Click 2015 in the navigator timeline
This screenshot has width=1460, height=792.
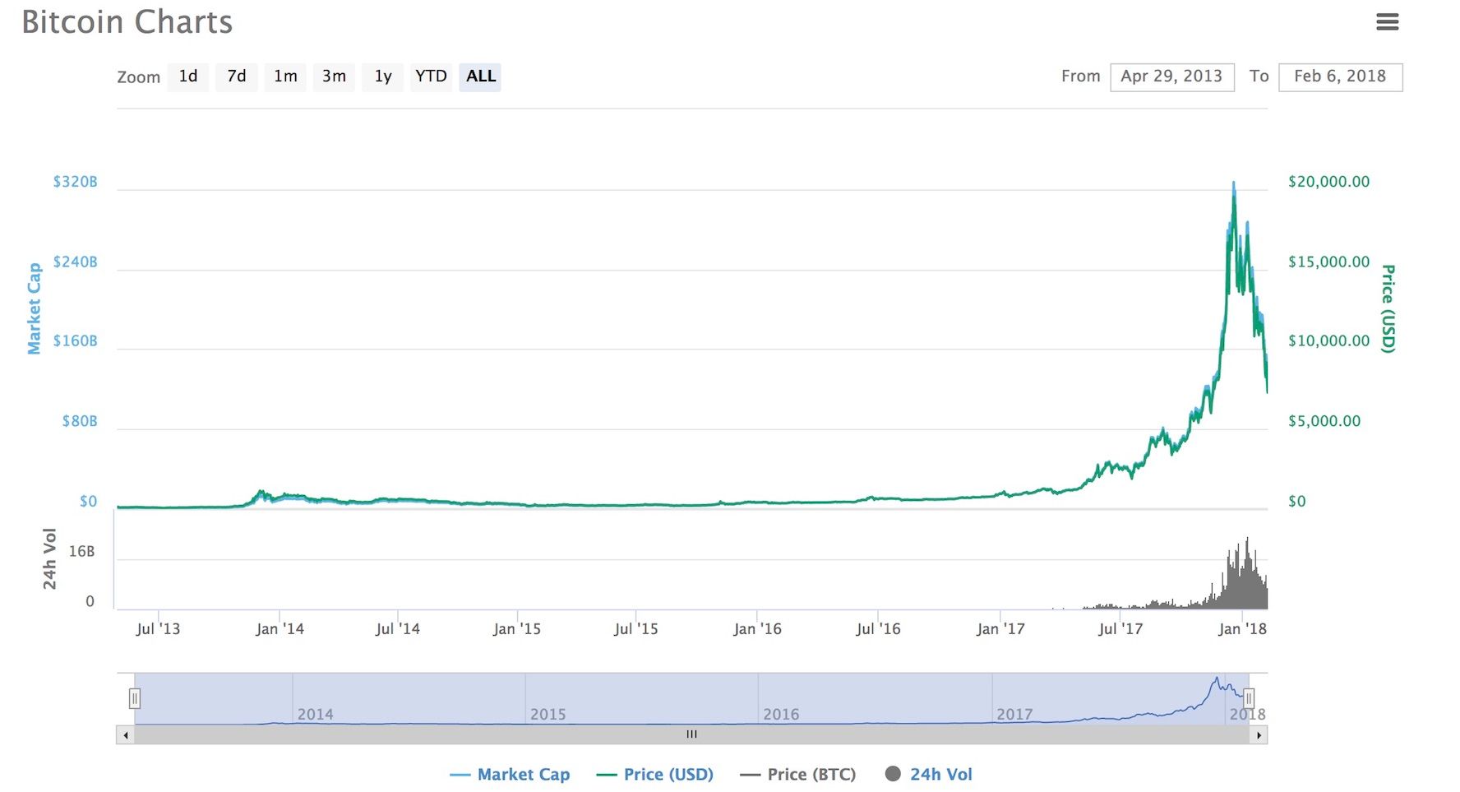[x=548, y=714]
